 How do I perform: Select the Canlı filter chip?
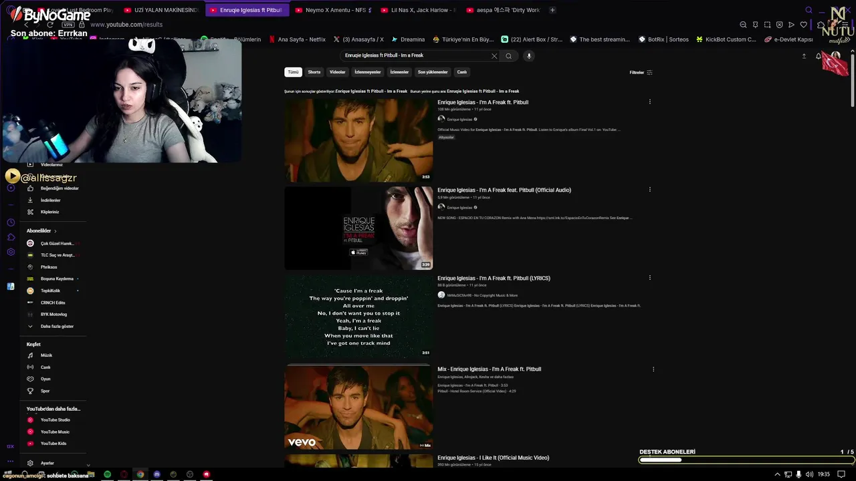click(461, 72)
